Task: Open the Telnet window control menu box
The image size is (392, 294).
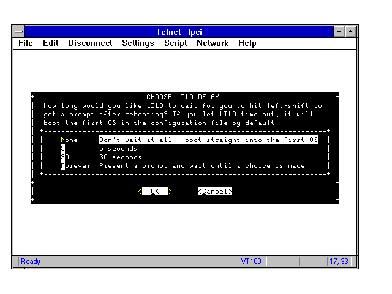Action: [19, 31]
